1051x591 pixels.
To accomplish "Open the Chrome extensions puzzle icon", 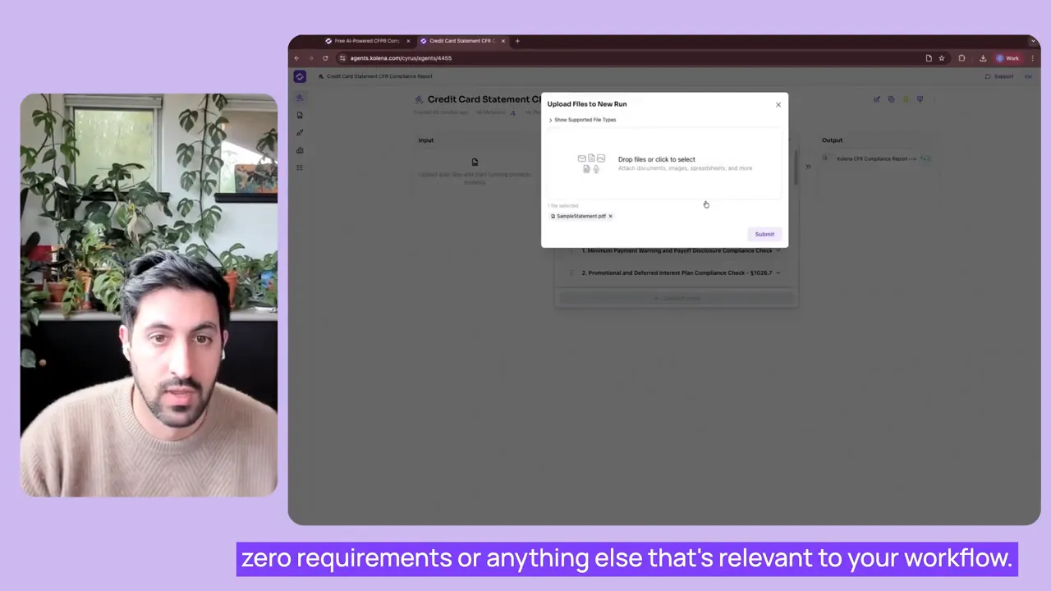I will (962, 57).
